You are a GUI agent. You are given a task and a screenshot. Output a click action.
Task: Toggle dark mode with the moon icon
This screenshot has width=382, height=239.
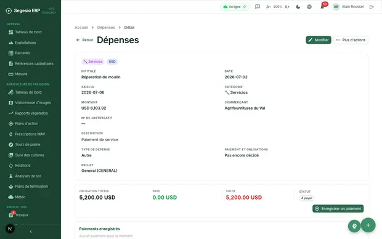pyautogui.click(x=298, y=7)
